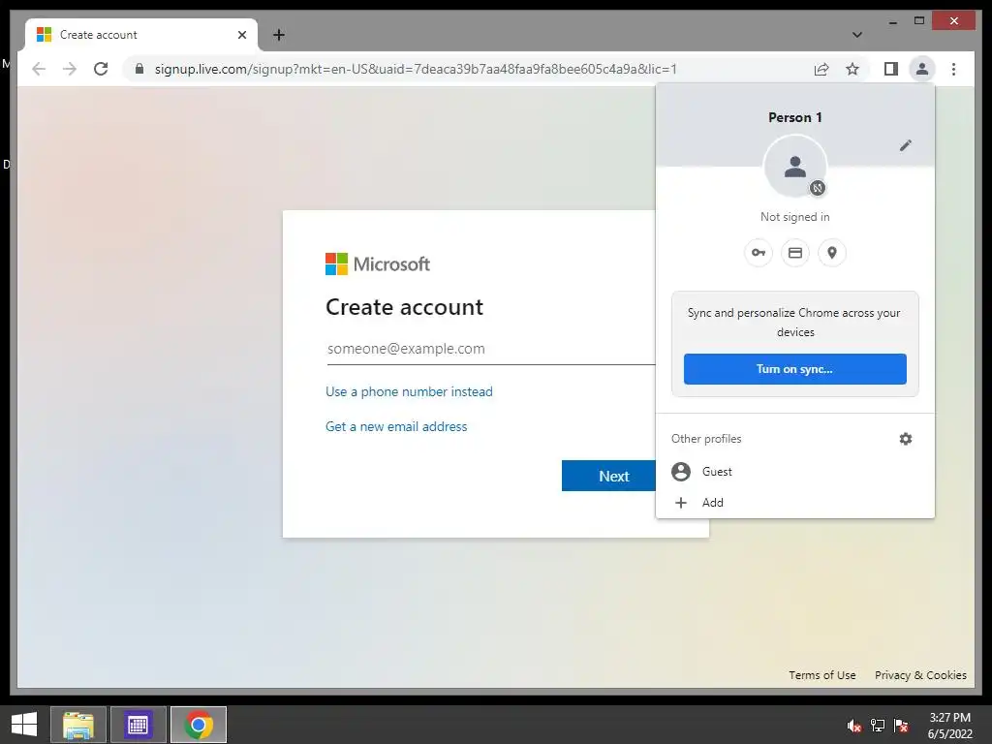
Task: Bookmark this page with the star icon
Action: [852, 69]
